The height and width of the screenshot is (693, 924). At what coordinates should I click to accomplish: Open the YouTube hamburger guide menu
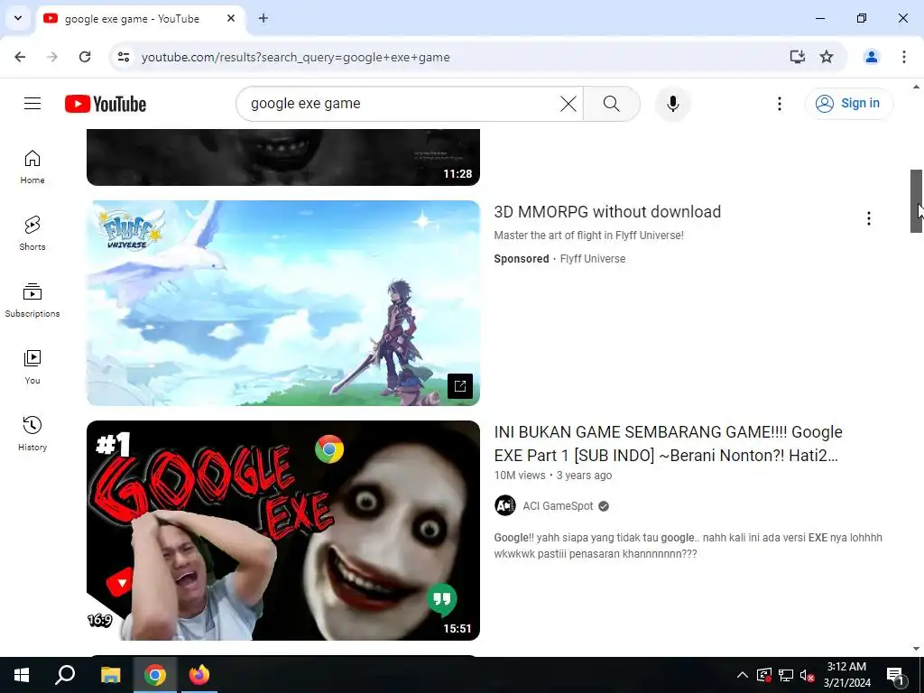click(32, 104)
